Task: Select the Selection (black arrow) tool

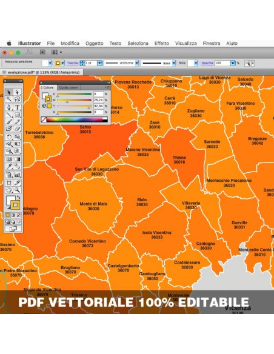Action: [x=9, y=92]
